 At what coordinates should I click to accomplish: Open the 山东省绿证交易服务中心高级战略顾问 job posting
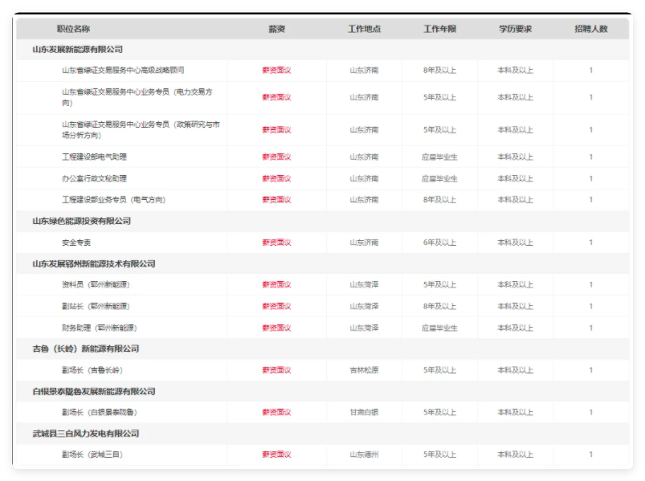(x=123, y=71)
